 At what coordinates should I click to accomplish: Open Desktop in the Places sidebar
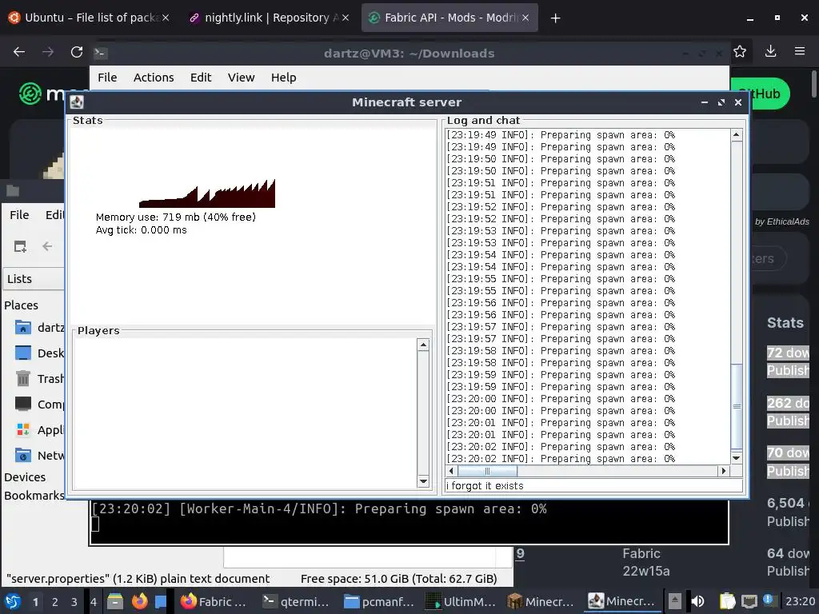point(39,353)
